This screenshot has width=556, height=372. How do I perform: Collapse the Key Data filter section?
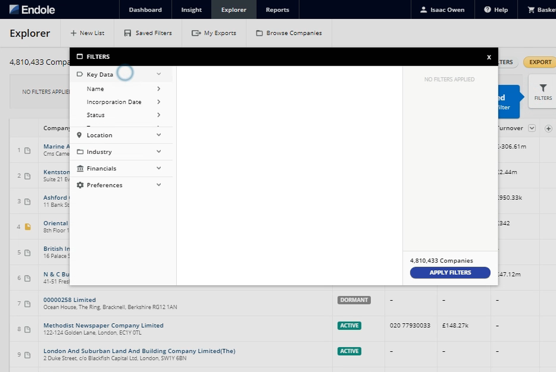(x=121, y=74)
